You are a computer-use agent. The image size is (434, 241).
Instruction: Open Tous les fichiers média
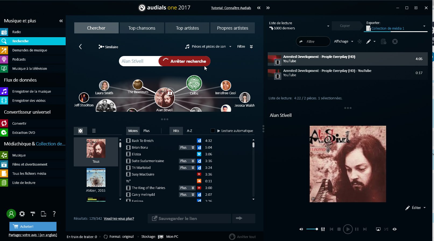click(33, 173)
